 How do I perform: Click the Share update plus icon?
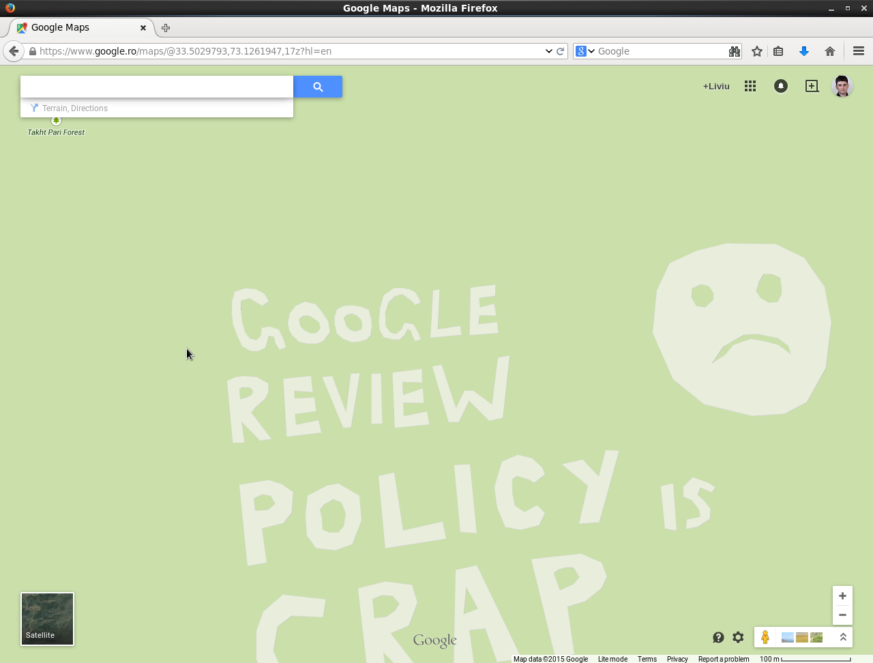pos(812,86)
